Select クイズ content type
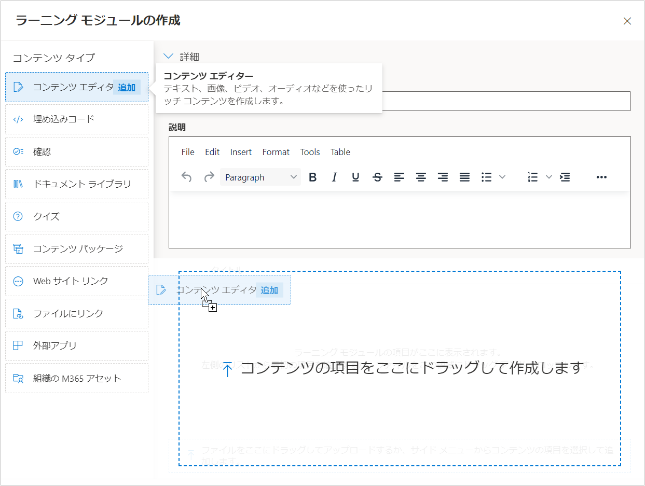 (77, 216)
